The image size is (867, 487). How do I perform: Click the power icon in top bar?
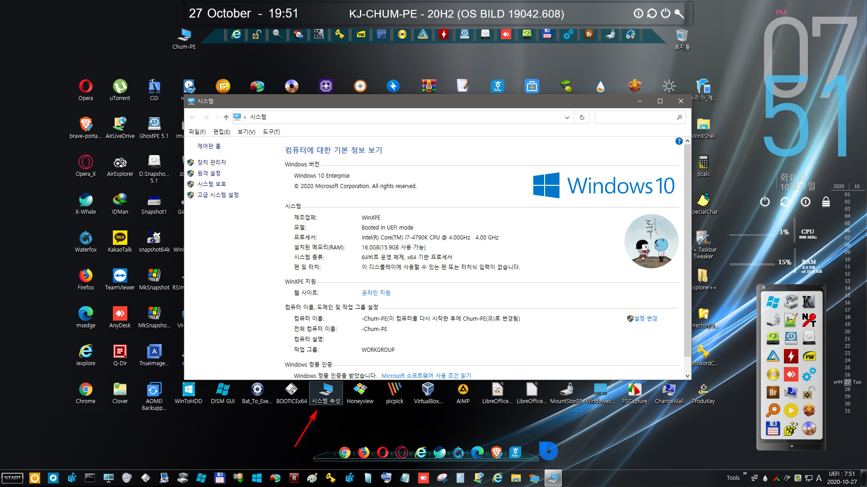pos(666,13)
